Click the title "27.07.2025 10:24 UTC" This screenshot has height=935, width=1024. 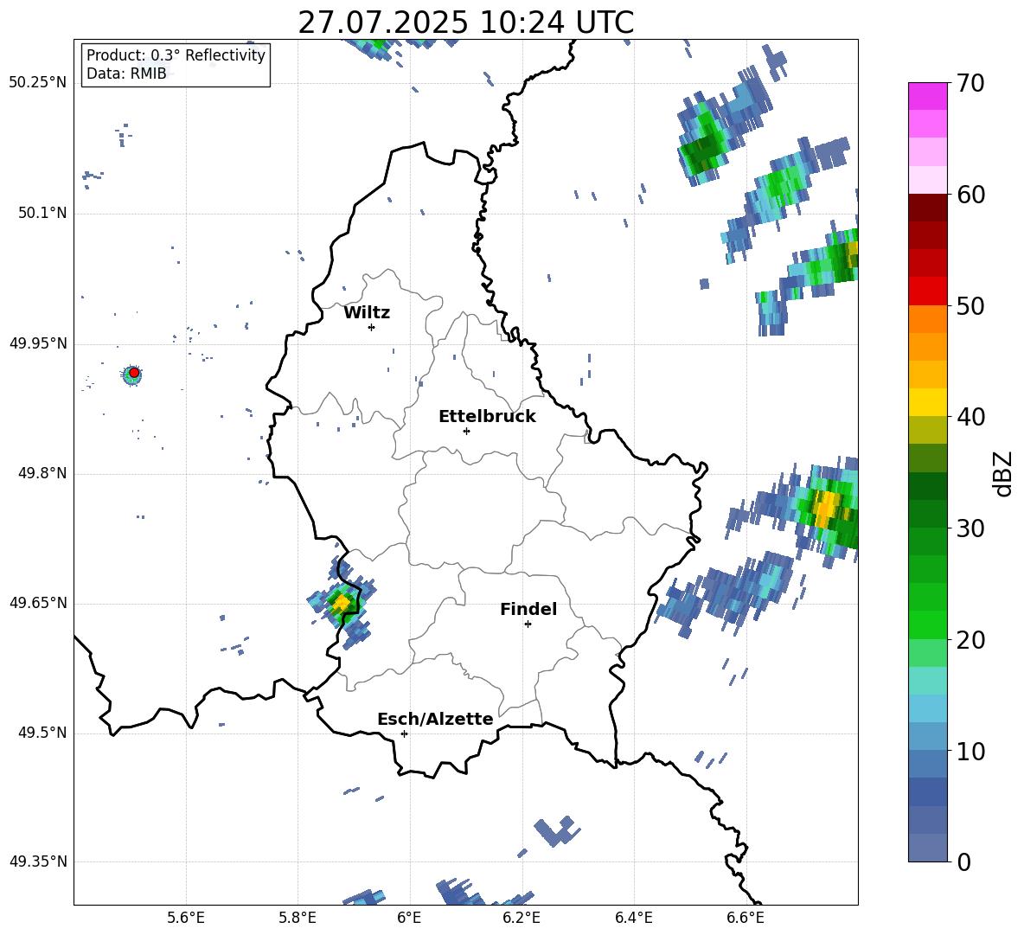[x=465, y=22]
